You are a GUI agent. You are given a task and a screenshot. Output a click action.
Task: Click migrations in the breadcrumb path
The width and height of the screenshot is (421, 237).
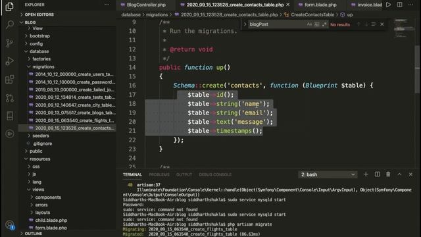tap(157, 14)
